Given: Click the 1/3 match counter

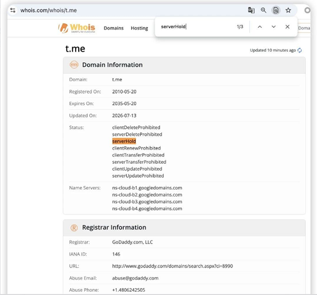Looking at the screenshot, I should (240, 27).
